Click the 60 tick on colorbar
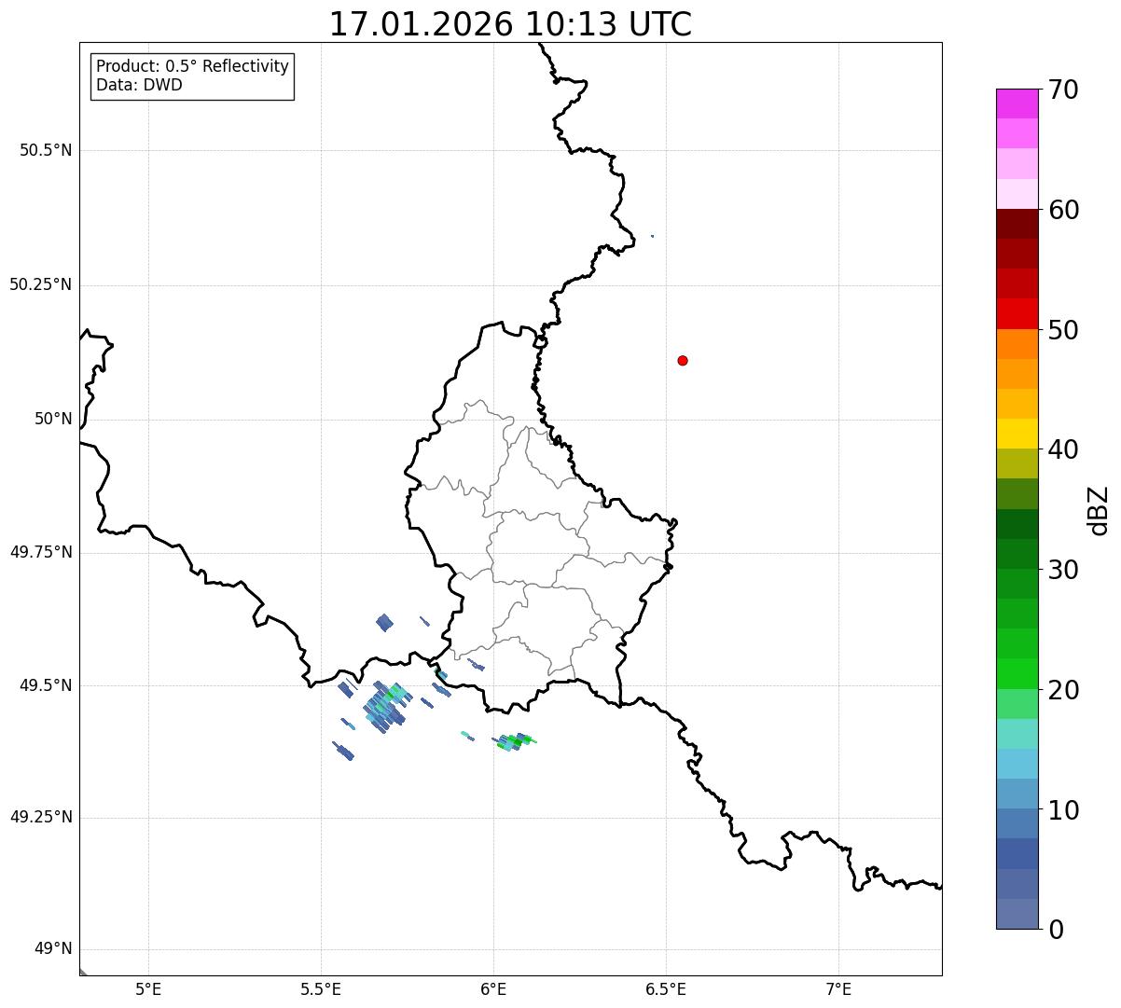Image resolution: width=1121 pixels, height=1008 pixels. coord(1063,210)
